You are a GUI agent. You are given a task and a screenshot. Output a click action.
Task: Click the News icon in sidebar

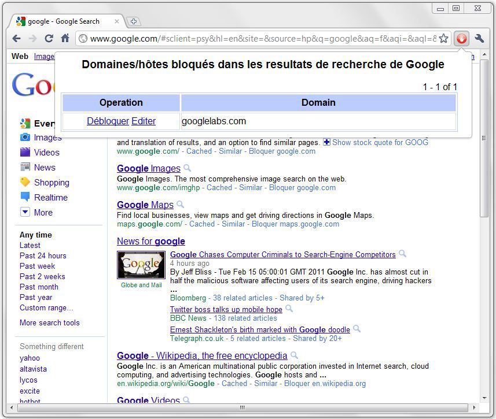tap(25, 167)
